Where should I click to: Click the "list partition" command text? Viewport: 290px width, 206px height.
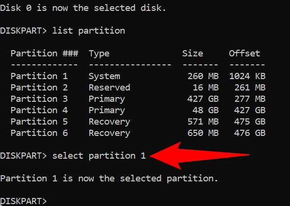89,31
